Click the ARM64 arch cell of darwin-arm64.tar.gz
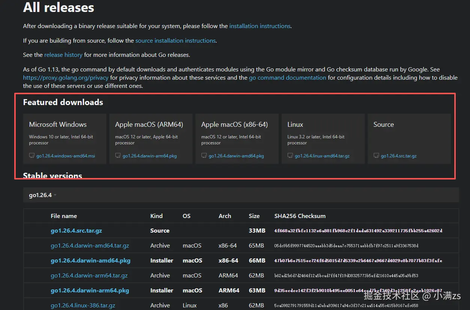 228,276
